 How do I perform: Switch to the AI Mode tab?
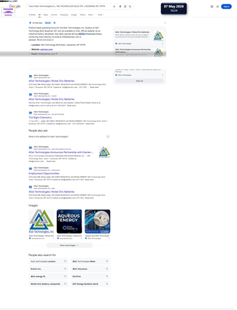tap(32, 15)
